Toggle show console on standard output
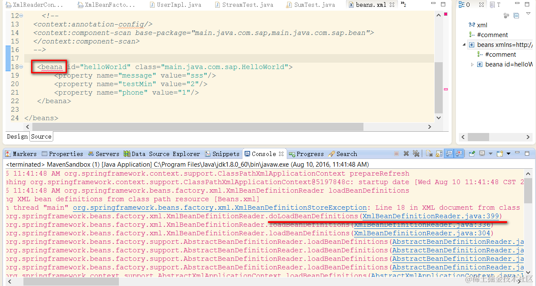 point(449,154)
